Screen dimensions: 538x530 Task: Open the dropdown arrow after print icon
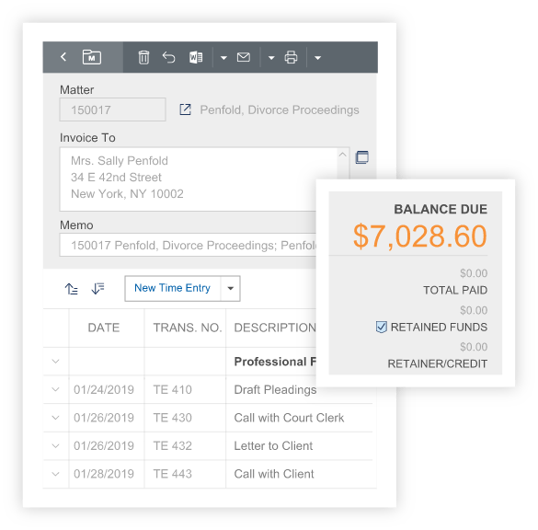click(317, 58)
